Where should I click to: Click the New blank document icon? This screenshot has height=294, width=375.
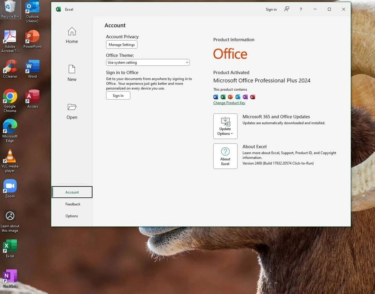pos(72,70)
